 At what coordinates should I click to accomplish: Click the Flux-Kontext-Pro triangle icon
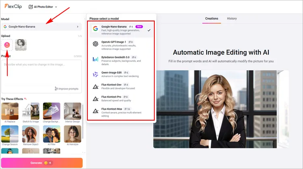click(95, 99)
